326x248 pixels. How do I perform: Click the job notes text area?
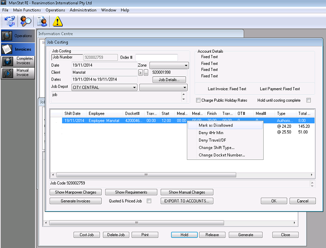[116, 97]
